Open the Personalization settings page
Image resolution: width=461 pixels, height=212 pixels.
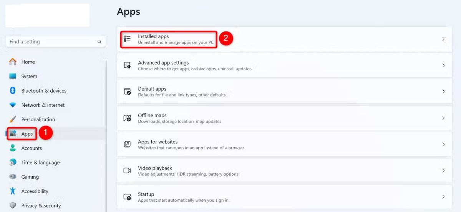click(38, 119)
